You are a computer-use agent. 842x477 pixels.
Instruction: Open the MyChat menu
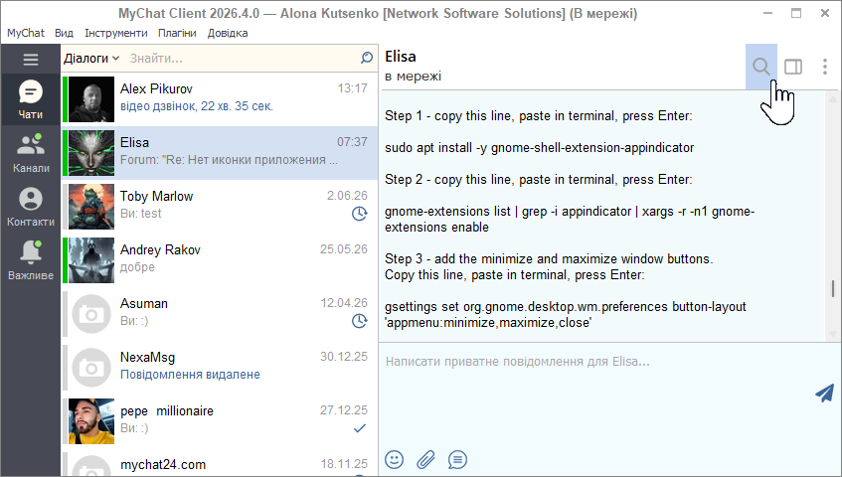(26, 33)
